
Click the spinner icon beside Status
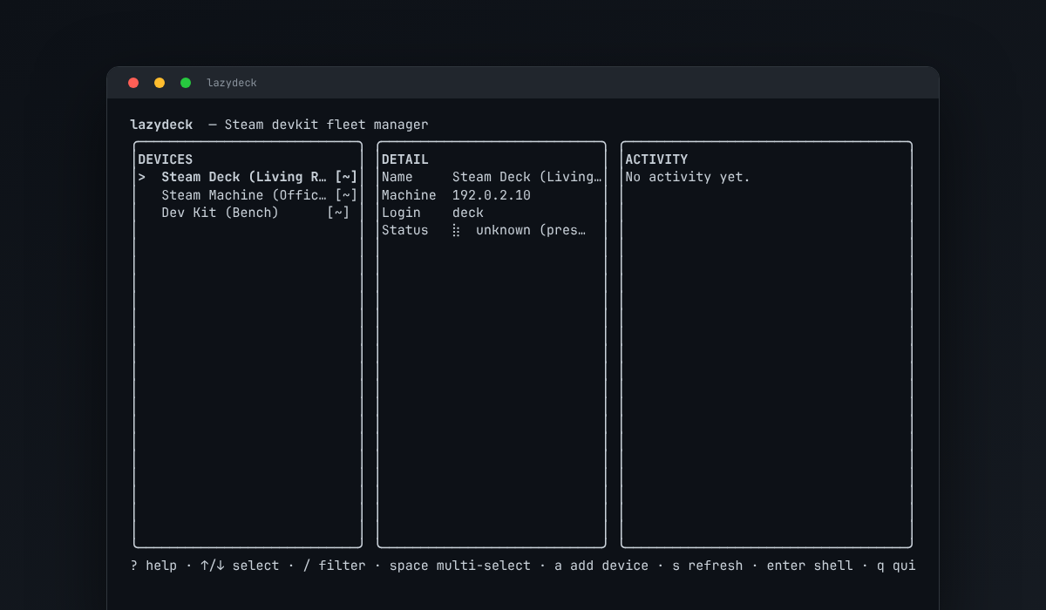click(456, 230)
